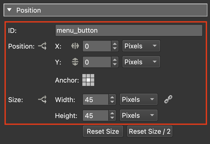Click the vertical align icon beside Y
The height and width of the screenshot is (144, 210).
(x=75, y=62)
